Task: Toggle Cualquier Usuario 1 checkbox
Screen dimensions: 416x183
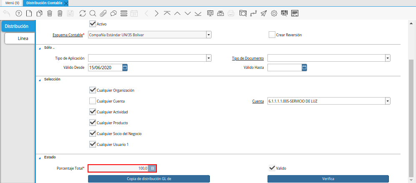Action: pyautogui.click(x=93, y=145)
